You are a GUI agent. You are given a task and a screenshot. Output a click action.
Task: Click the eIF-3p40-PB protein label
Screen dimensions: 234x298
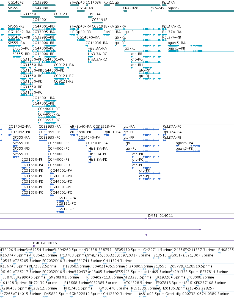click(x=81, y=132)
